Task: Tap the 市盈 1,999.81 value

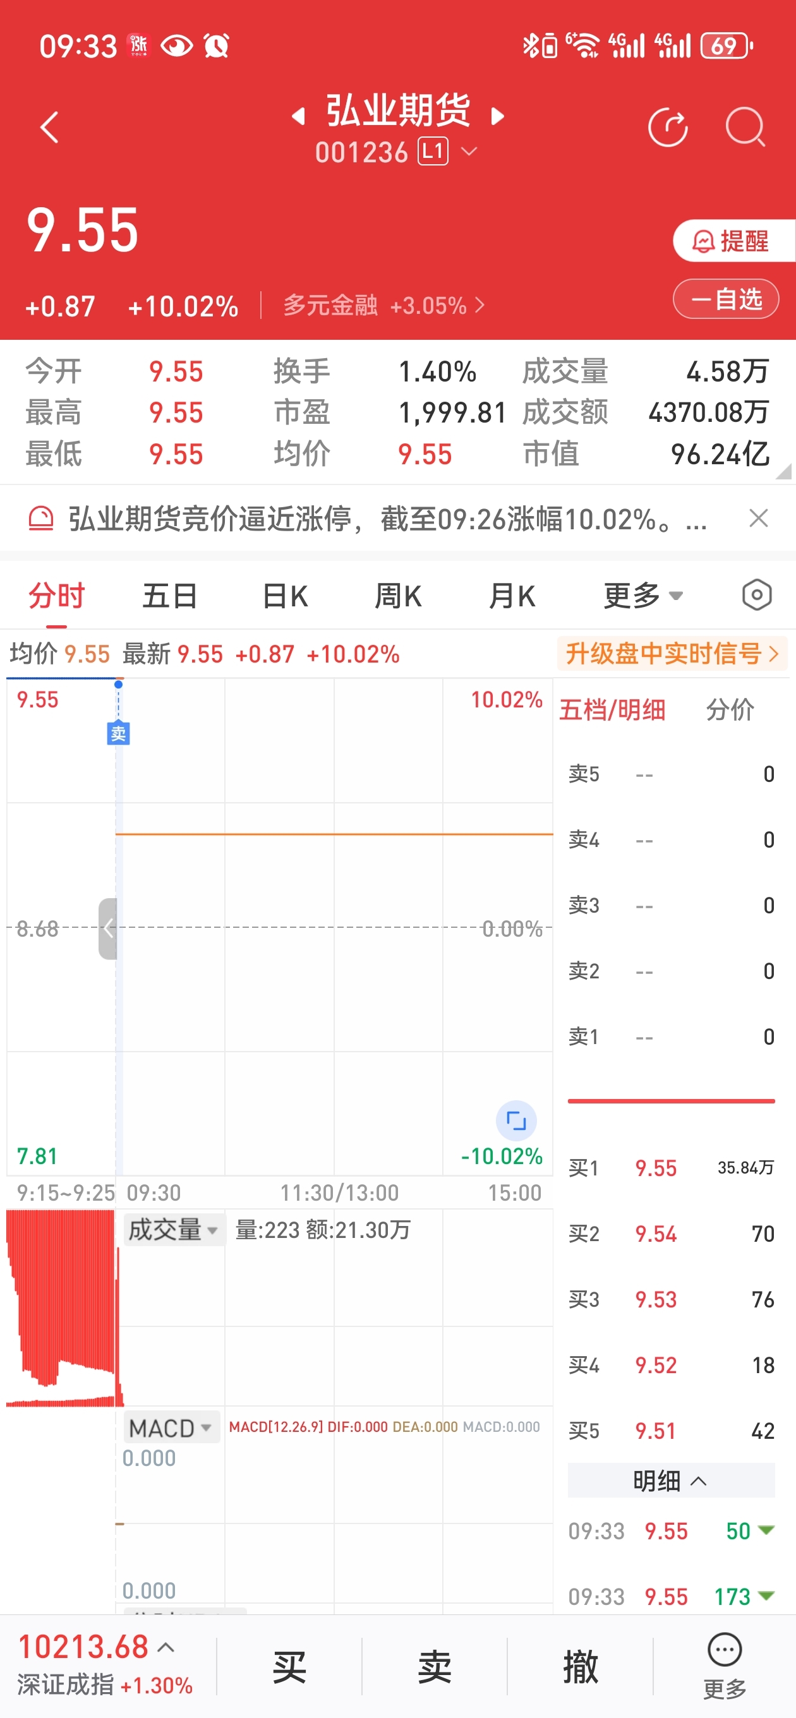Action: coord(452,413)
